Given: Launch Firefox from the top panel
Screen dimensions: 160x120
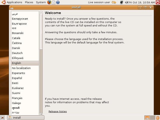Looking at the screenshot, I should [x=49, y=2].
